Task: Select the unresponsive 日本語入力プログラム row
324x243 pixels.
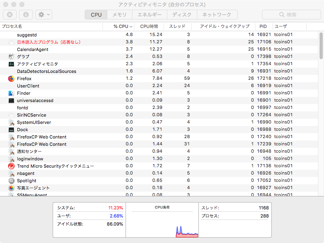Action: tap(49, 42)
